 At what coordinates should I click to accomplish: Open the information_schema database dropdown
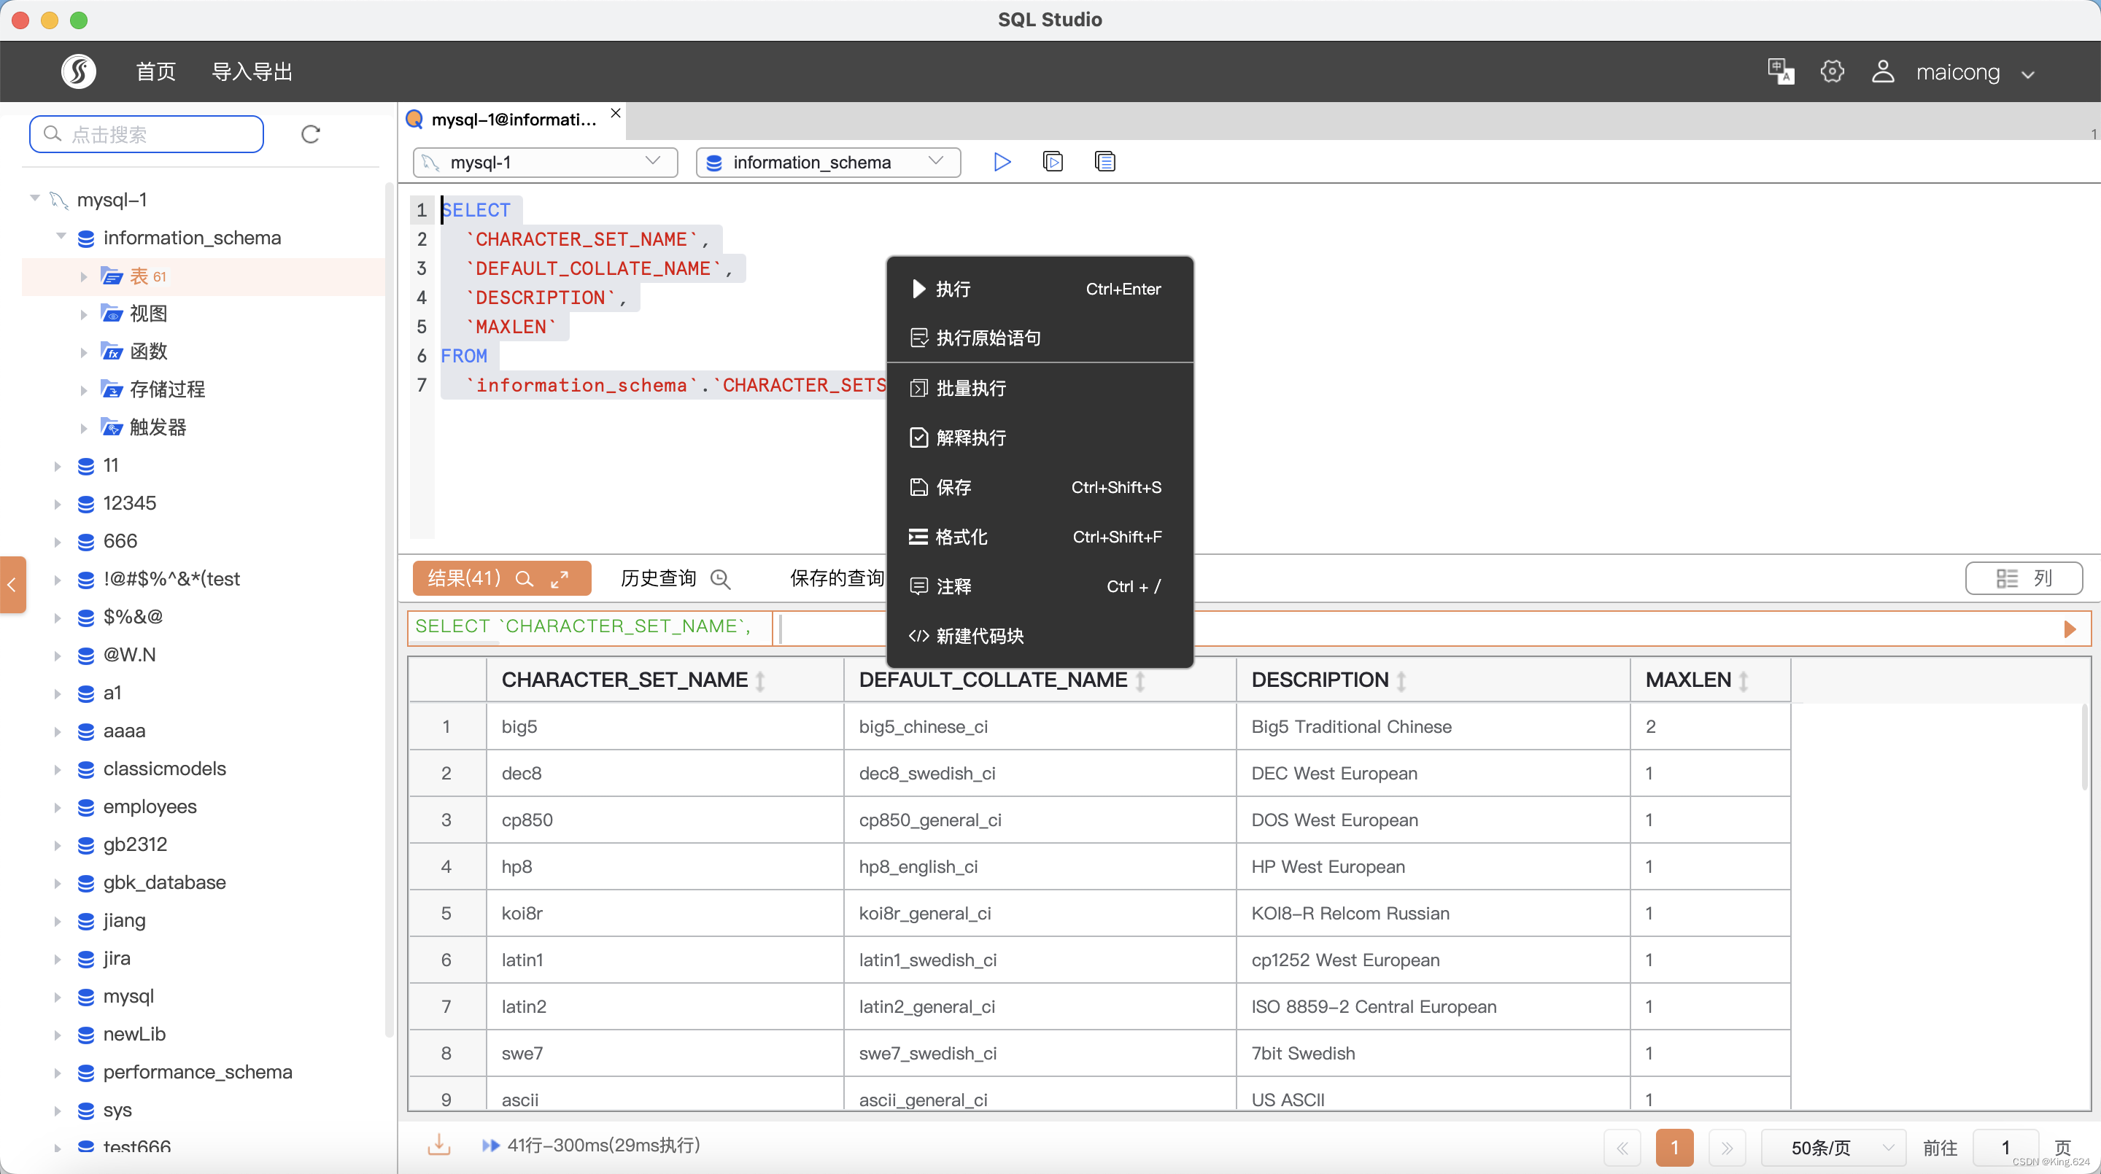(827, 161)
